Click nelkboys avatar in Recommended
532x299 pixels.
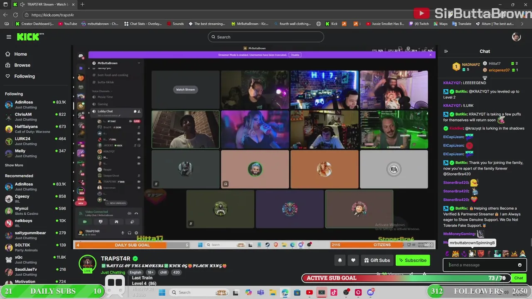coord(9,223)
